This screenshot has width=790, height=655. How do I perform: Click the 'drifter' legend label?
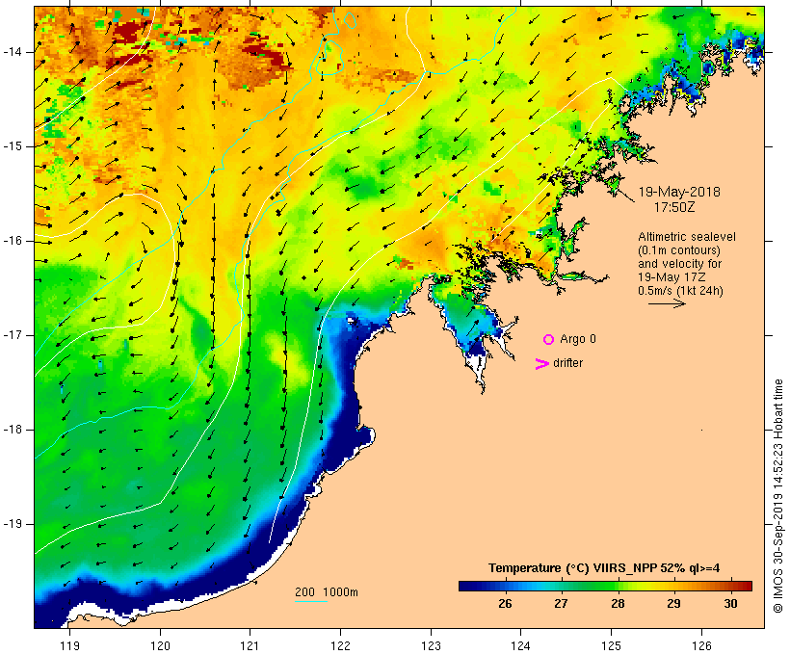click(567, 363)
